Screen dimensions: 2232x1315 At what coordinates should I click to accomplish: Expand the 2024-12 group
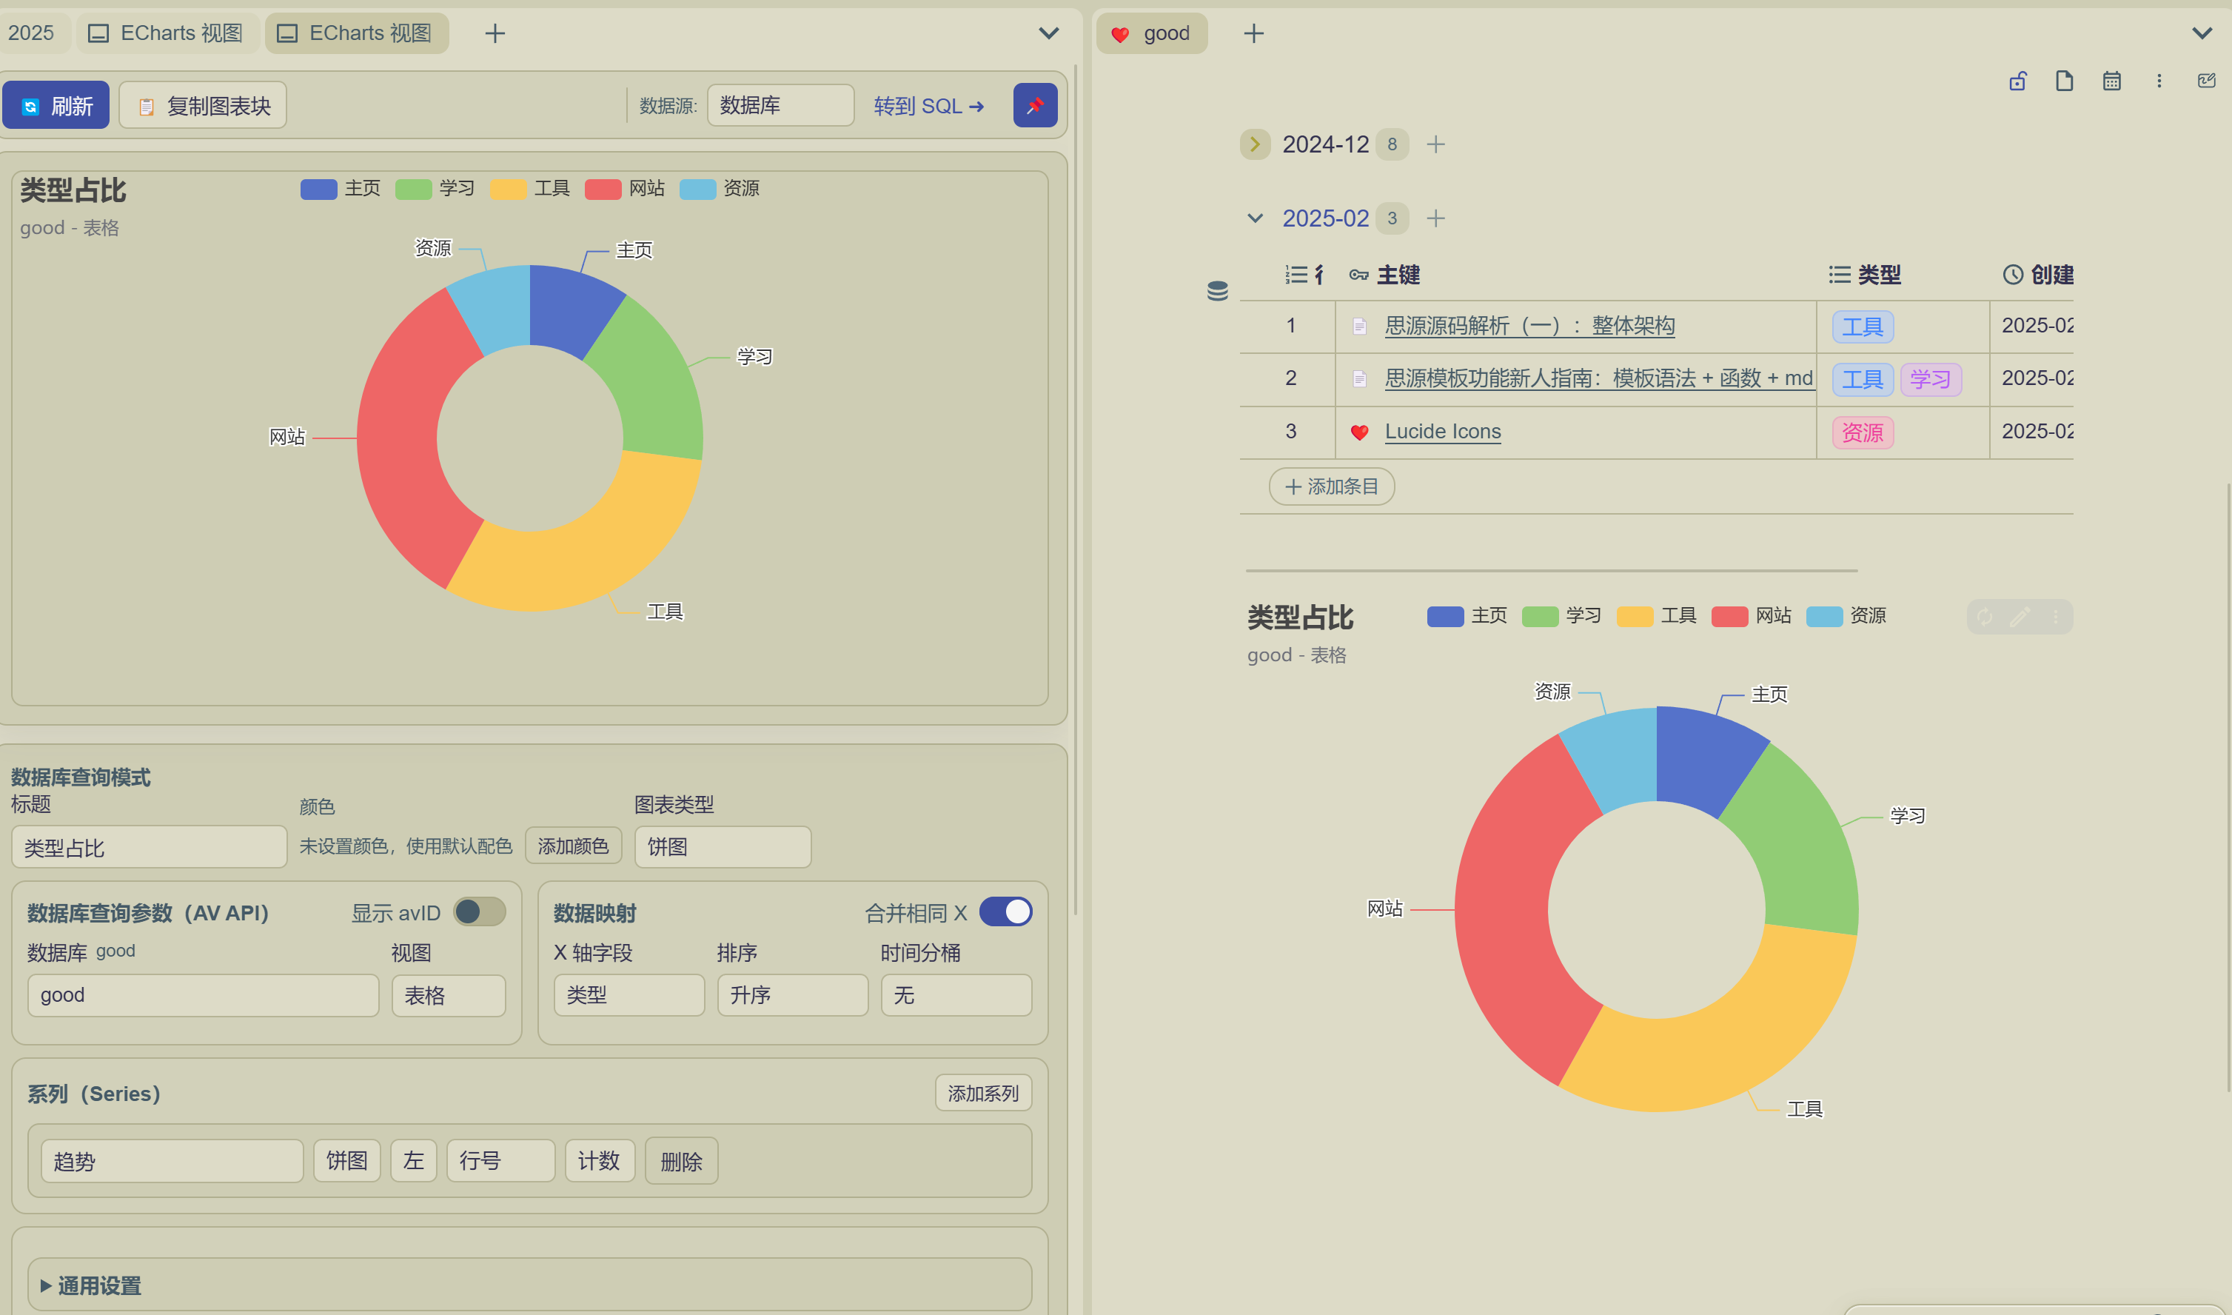[x=1254, y=144]
